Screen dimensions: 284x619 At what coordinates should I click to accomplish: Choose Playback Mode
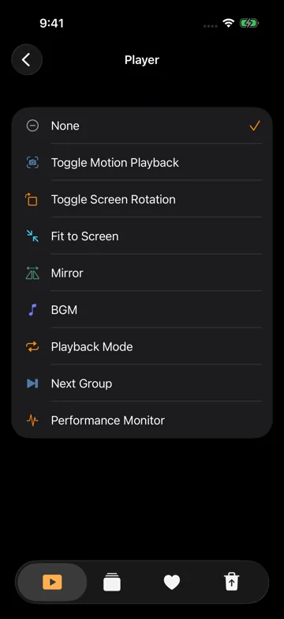pos(142,346)
